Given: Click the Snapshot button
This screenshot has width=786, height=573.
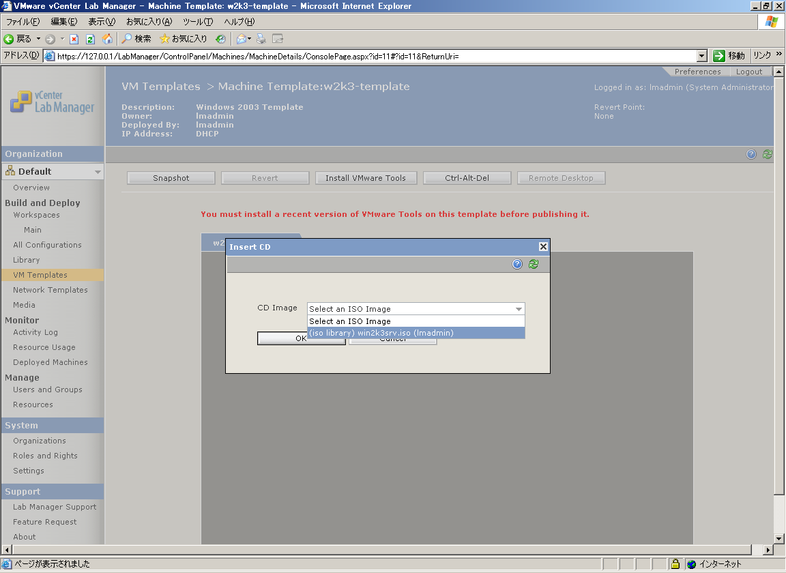Looking at the screenshot, I should pyautogui.click(x=171, y=178).
